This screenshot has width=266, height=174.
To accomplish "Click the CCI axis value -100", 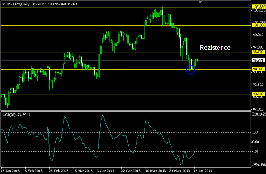I will (x=255, y=151).
